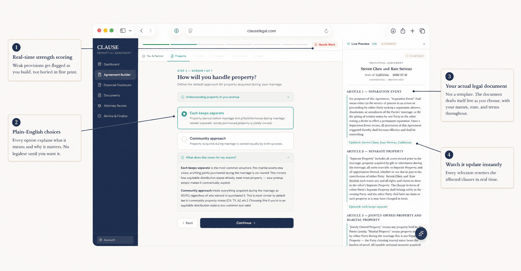
Task: Open Financial Disclosure in the sidebar
Action: click(115, 85)
